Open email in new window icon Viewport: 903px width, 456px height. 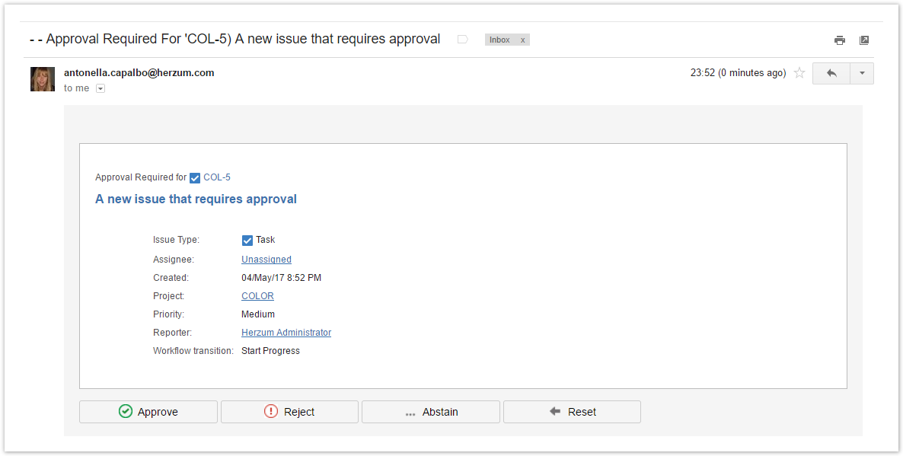(x=864, y=40)
